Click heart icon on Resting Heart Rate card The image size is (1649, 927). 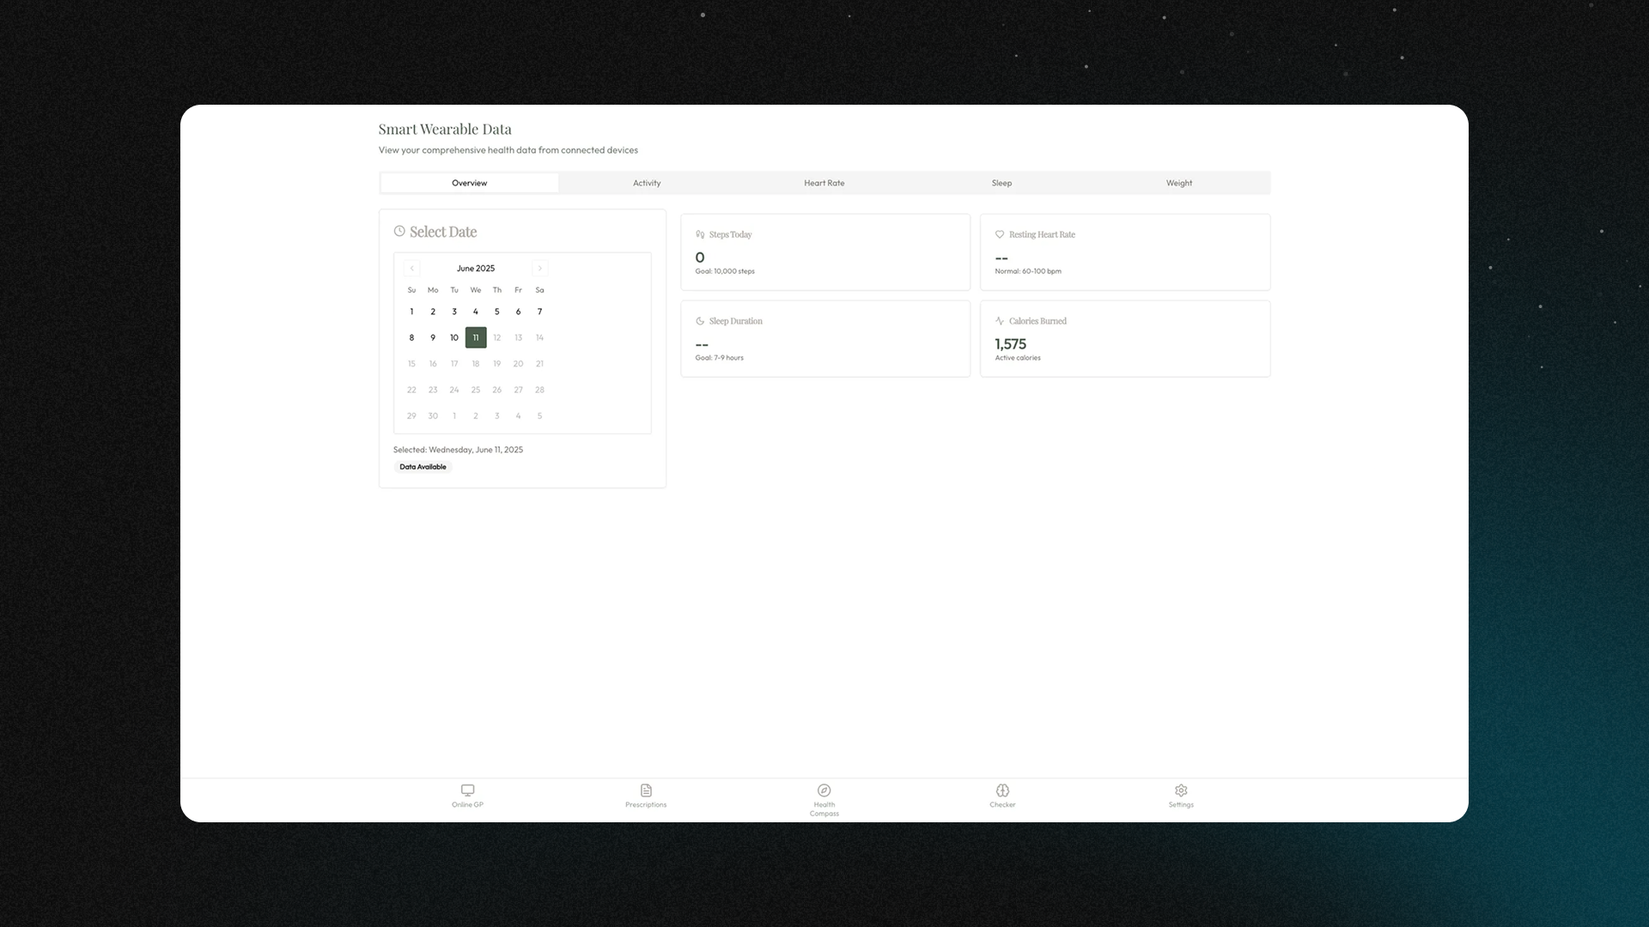click(x=1000, y=234)
